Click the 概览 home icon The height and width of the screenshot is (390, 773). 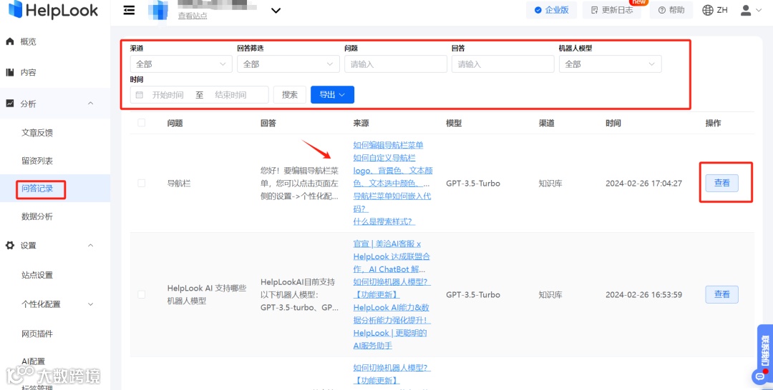pyautogui.click(x=10, y=41)
